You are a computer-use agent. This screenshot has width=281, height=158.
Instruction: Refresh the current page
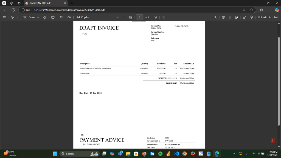tap(13, 10)
